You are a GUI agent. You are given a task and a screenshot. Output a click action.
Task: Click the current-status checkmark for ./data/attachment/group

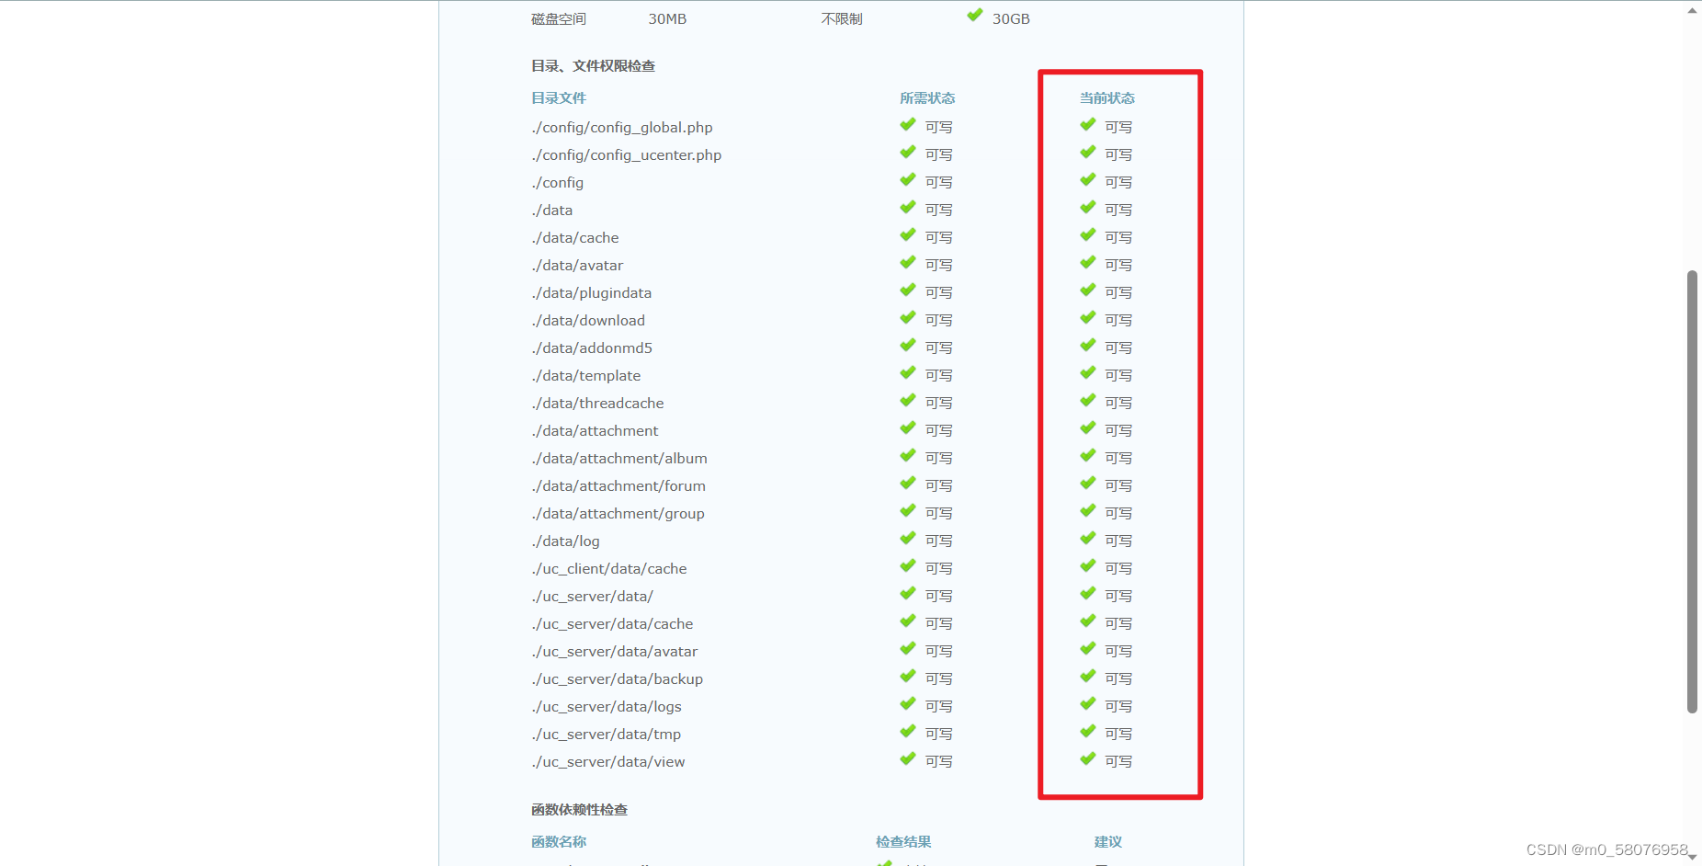(x=1088, y=510)
